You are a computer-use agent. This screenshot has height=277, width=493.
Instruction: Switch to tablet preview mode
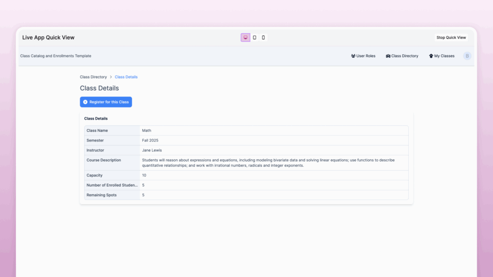click(x=255, y=38)
